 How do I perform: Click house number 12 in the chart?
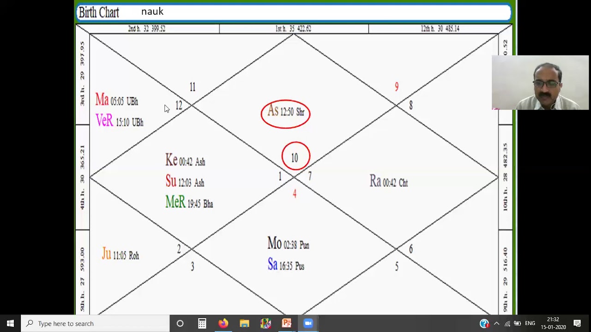pyautogui.click(x=179, y=106)
